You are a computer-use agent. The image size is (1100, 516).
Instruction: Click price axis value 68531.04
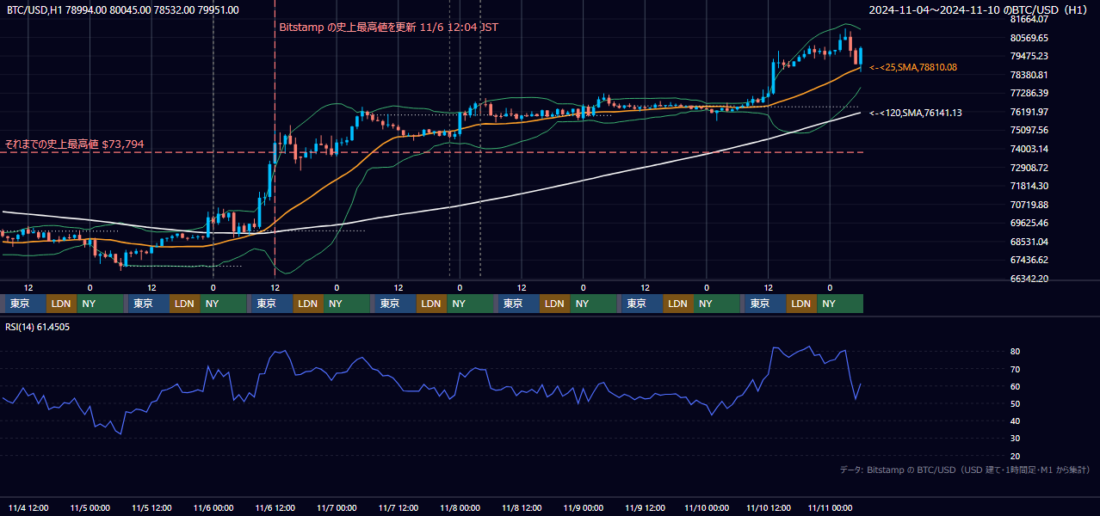click(x=1029, y=242)
